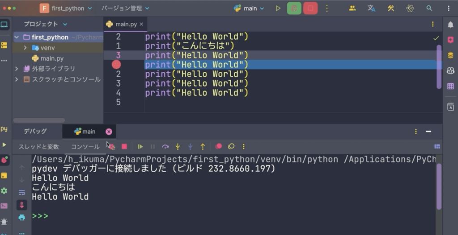Click the editor vertical scrollbar

tap(439, 67)
